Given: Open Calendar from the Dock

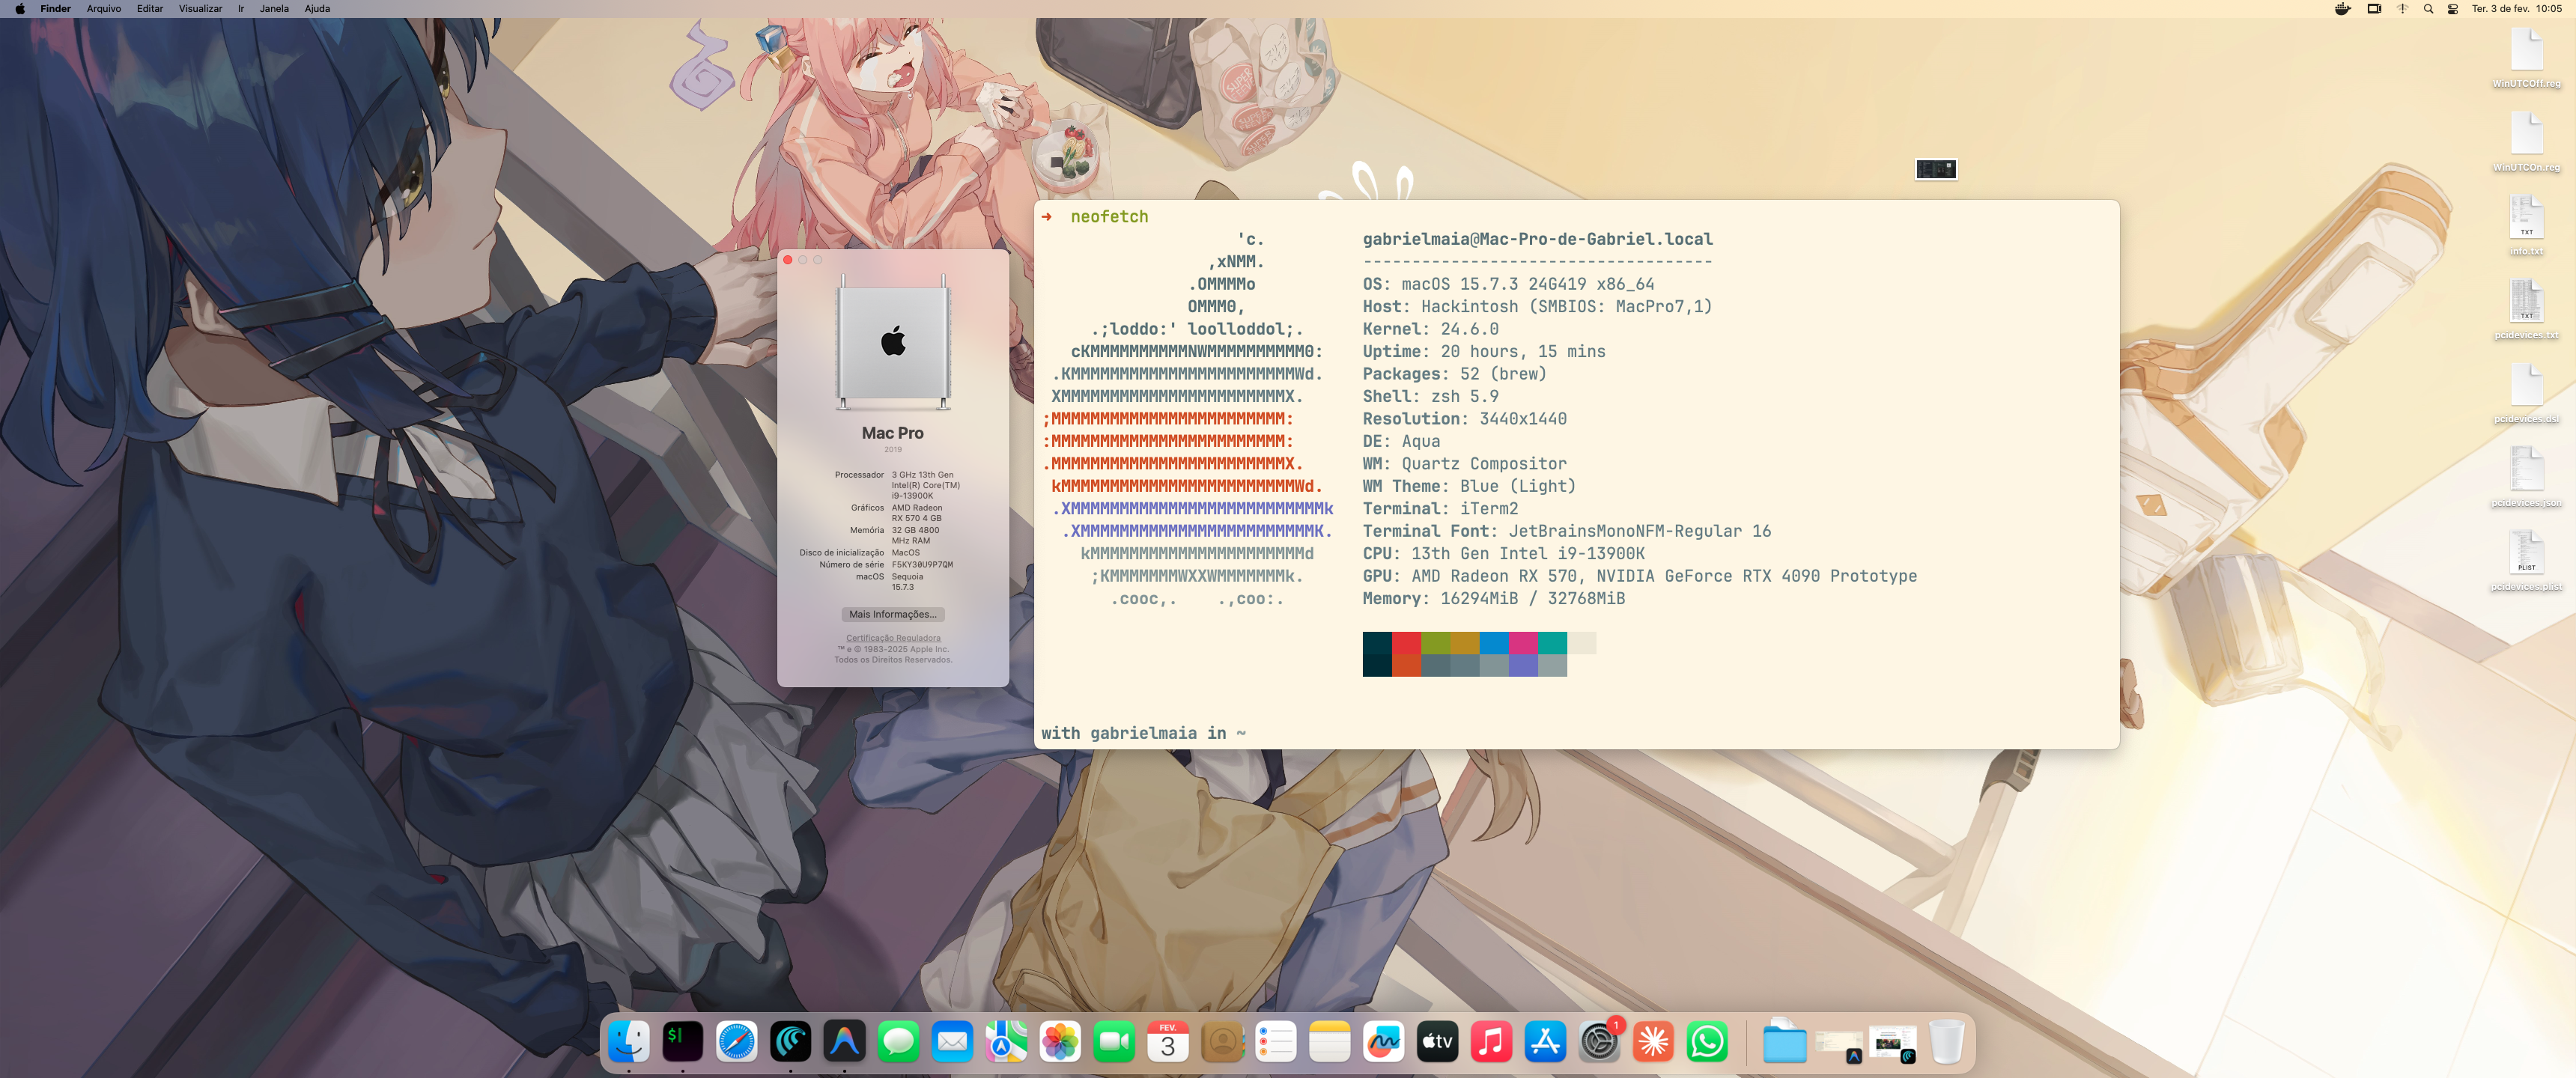Looking at the screenshot, I should point(1168,1042).
